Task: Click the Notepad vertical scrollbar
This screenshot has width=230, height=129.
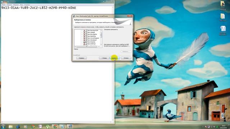Action: pos(113,63)
